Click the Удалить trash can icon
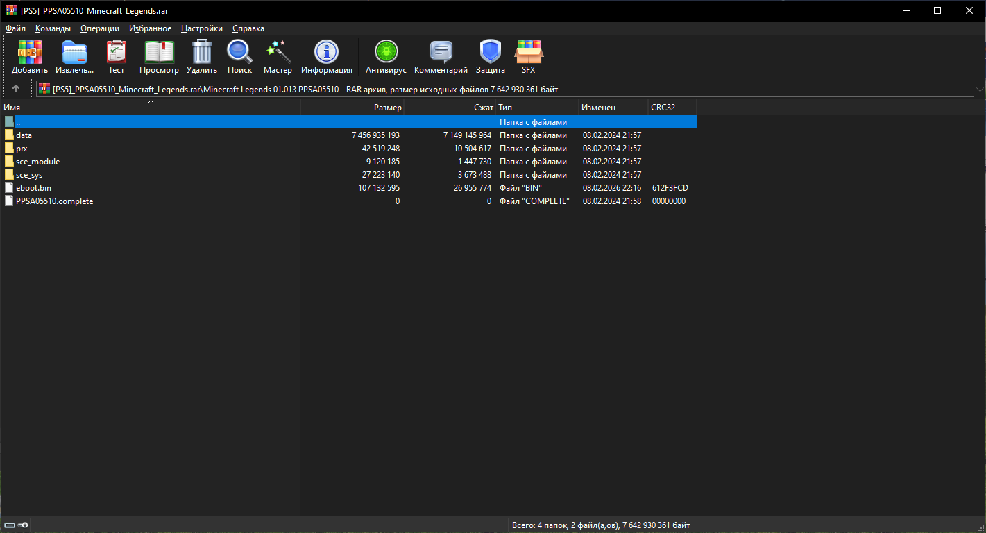Viewport: 986px width, 533px height. coord(201,53)
